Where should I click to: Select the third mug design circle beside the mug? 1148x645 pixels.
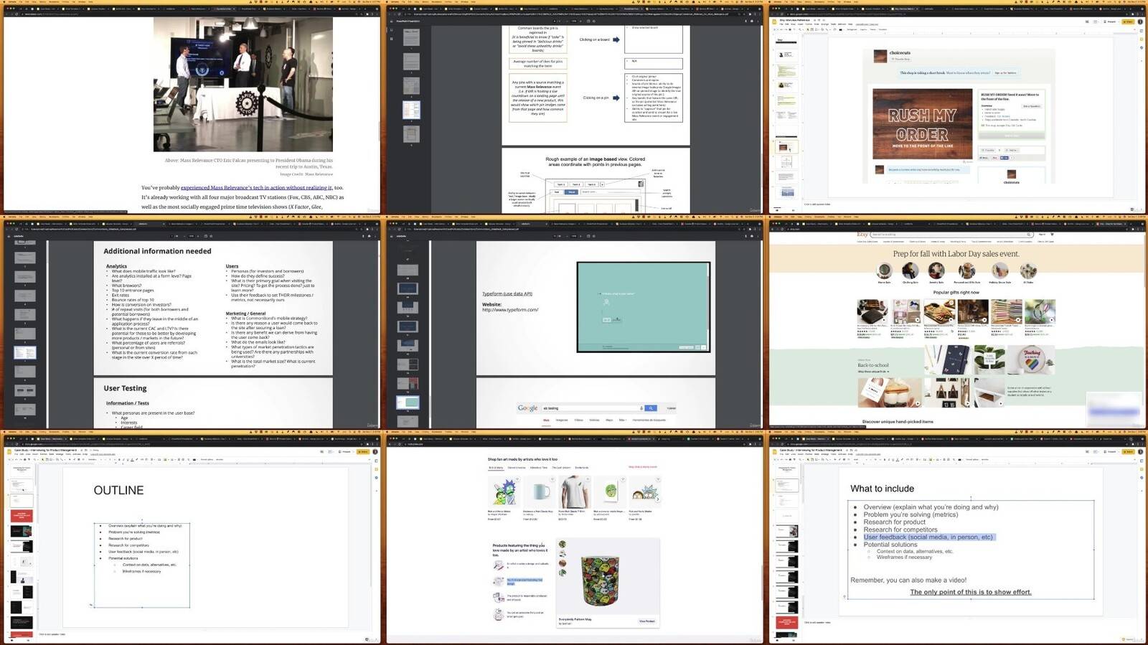coord(563,563)
